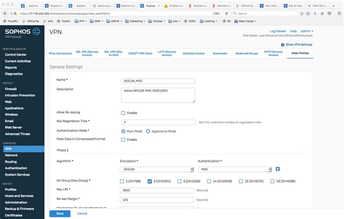Check DH group 14 (DH2048)

click(209, 181)
